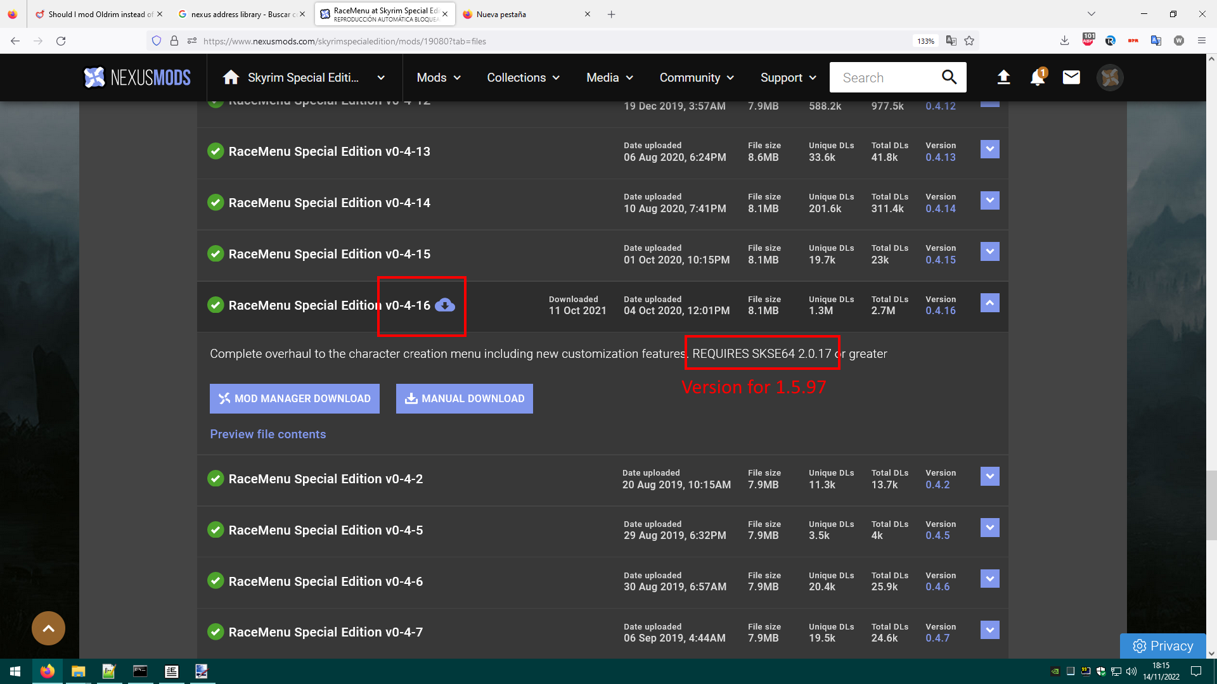Open a new browser tab

pyautogui.click(x=611, y=14)
